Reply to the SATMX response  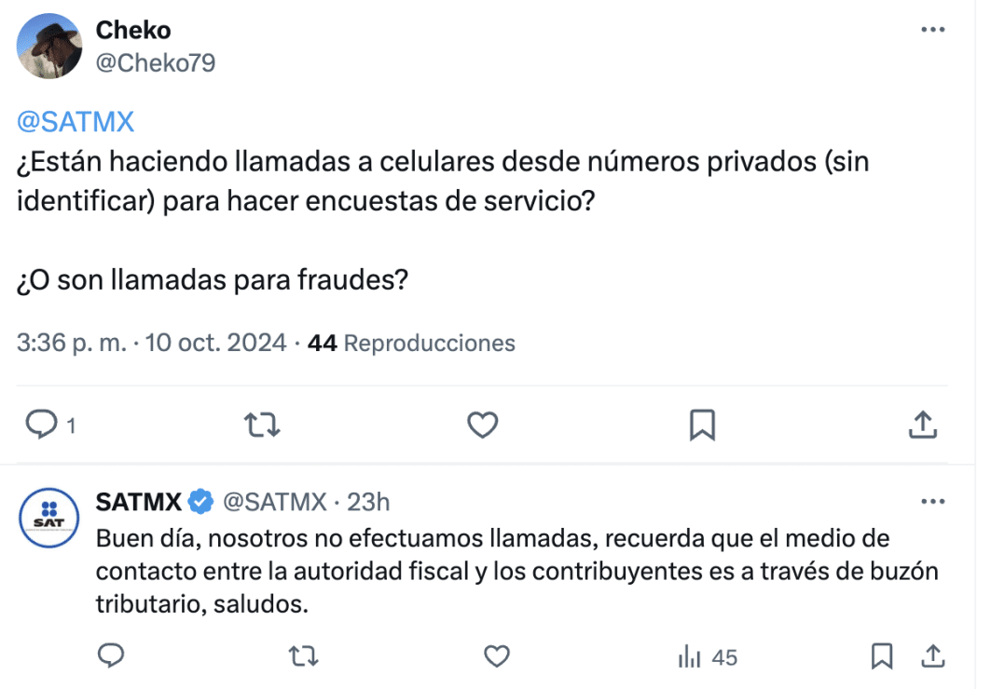click(112, 657)
